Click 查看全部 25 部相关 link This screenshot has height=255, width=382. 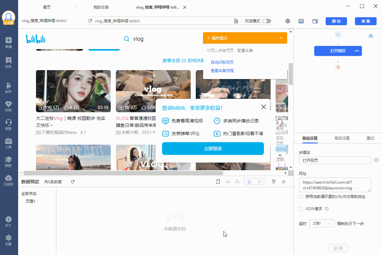tap(183, 61)
